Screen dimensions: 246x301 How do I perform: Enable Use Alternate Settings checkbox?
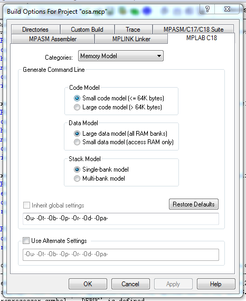[x=26, y=240]
